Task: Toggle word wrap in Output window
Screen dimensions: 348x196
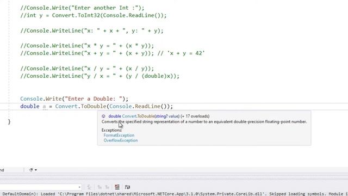Action: click(x=127, y=187)
